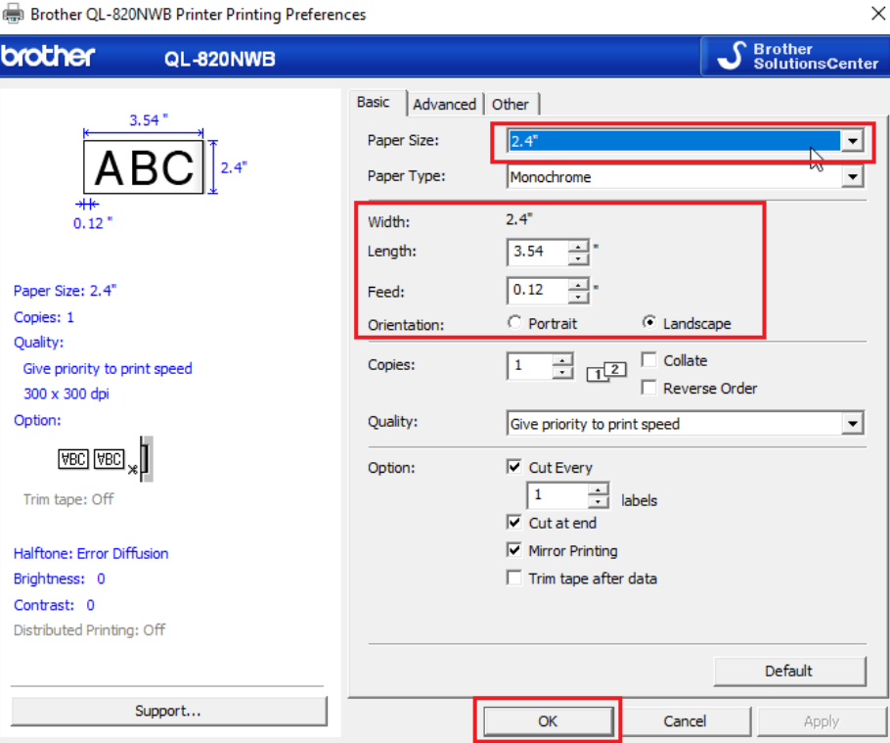Click the Feed value field
The height and width of the screenshot is (743, 890).
pyautogui.click(x=538, y=291)
